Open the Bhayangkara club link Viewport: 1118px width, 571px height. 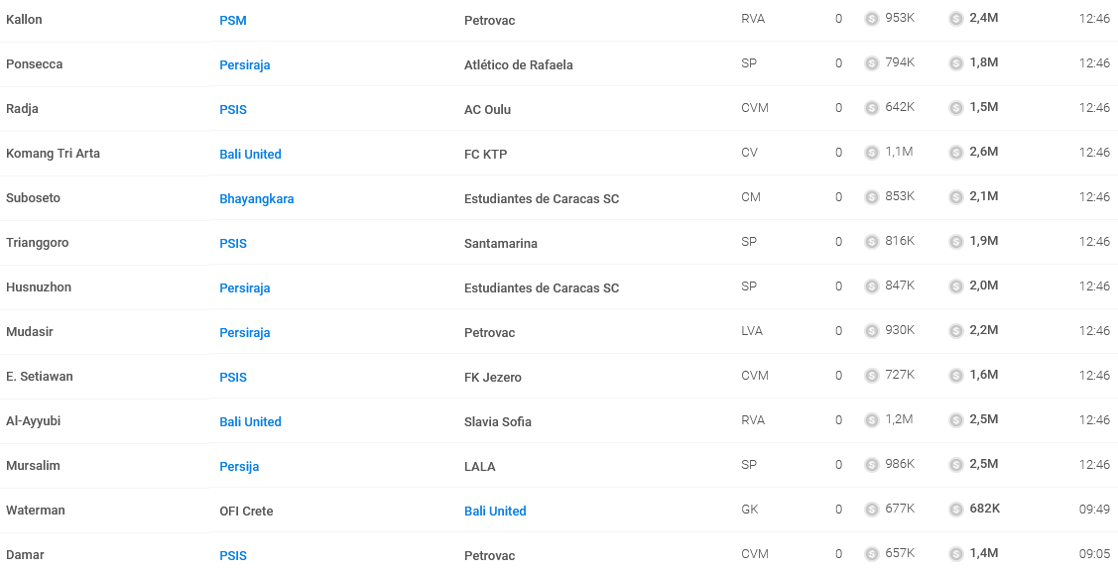pyautogui.click(x=257, y=199)
